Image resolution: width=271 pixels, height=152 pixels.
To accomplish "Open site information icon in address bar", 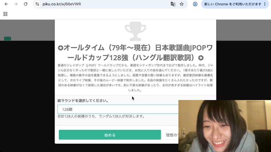I will pos(37,4).
